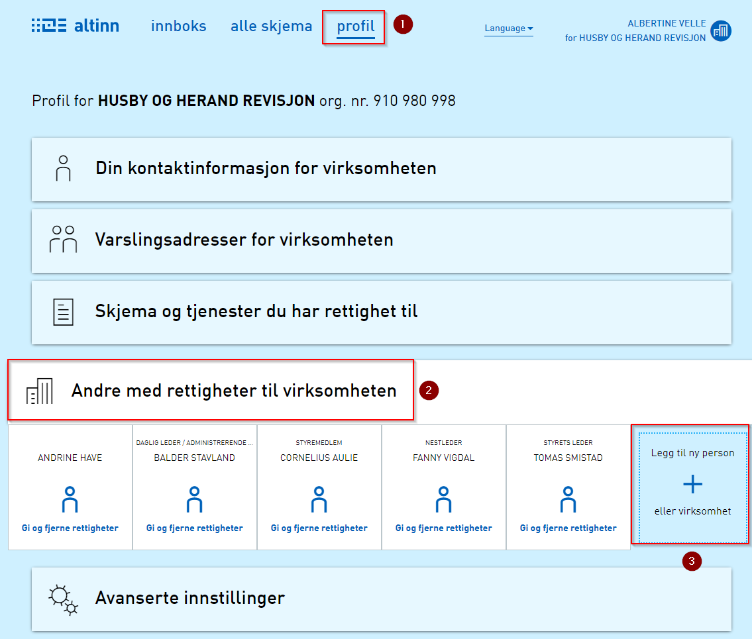The image size is (752, 639).
Task: Select the profil tab
Action: 355,26
